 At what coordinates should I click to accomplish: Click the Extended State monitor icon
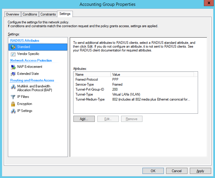point(13,74)
